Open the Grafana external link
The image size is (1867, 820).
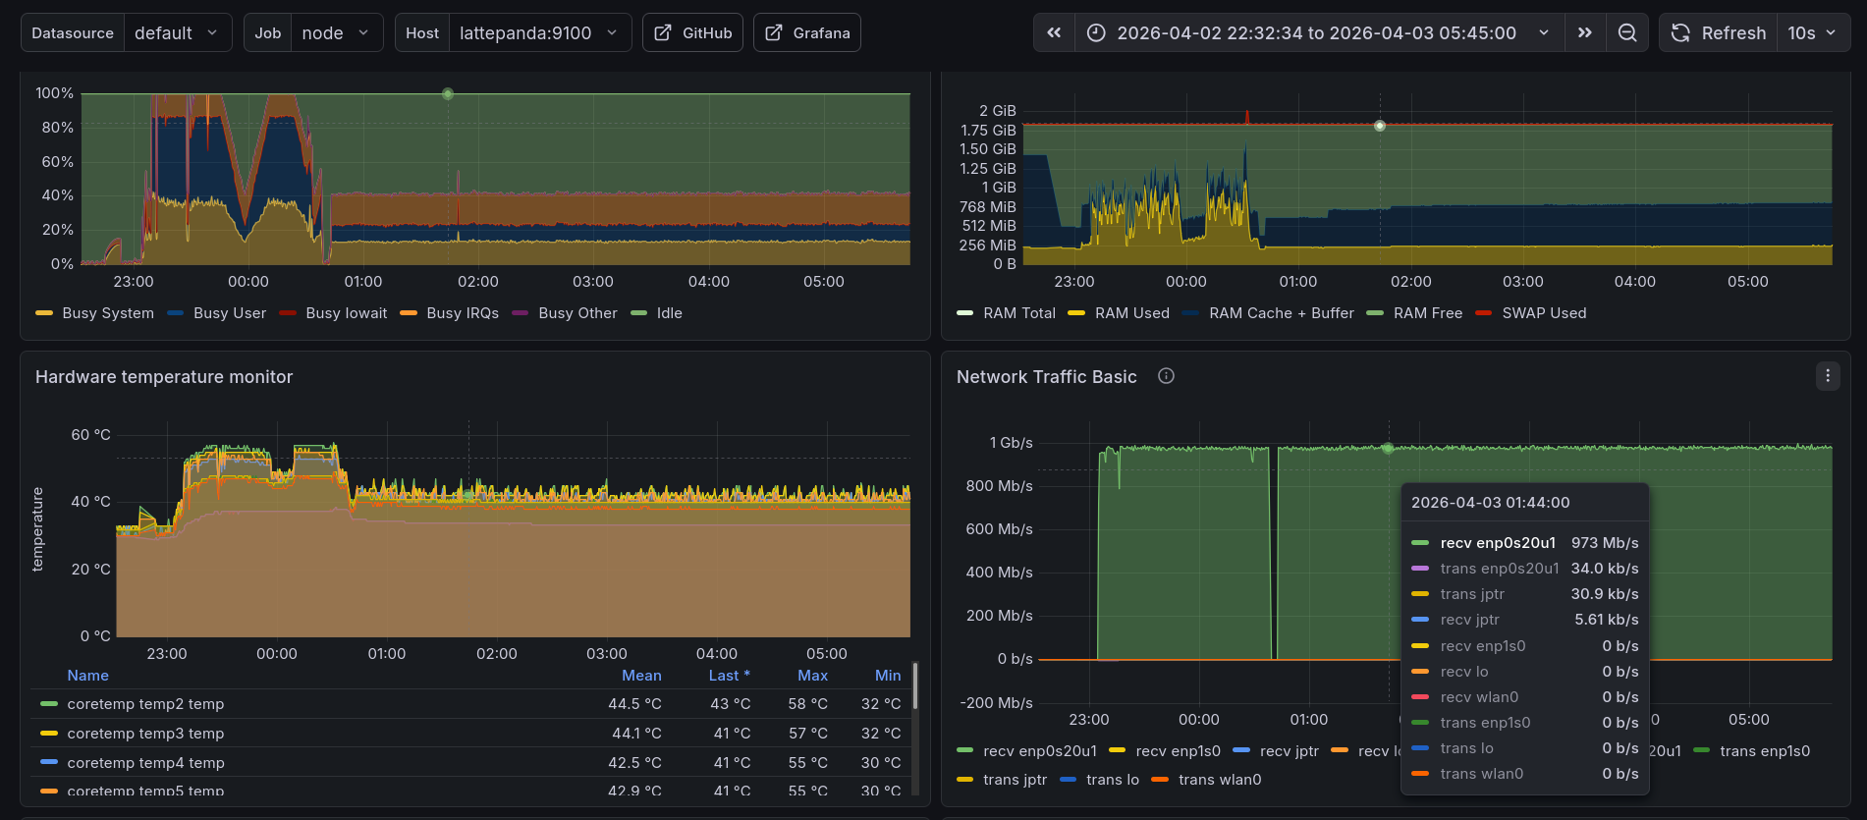(807, 32)
